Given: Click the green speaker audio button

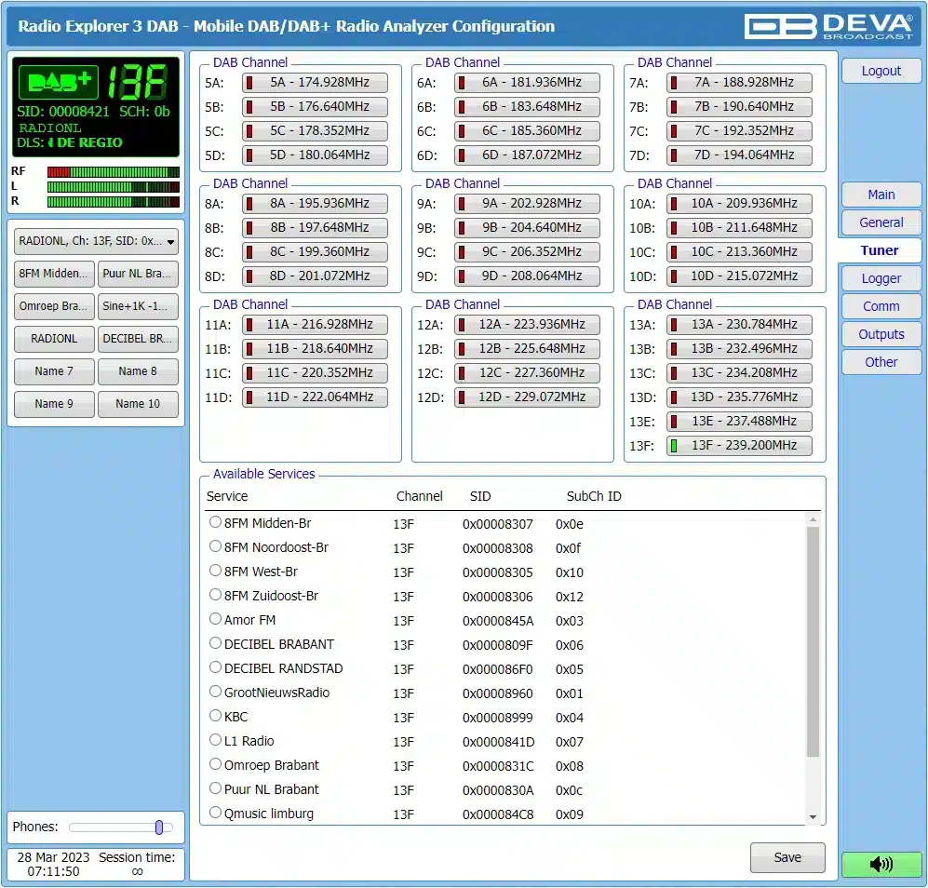Looking at the screenshot, I should [x=881, y=864].
